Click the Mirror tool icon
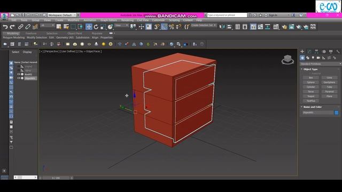This screenshot has height=192, width=342. [222, 27]
